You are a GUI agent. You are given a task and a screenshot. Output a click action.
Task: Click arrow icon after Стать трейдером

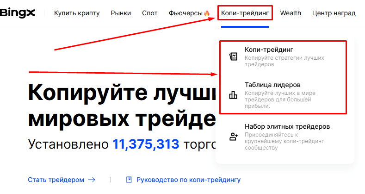(x=92, y=180)
